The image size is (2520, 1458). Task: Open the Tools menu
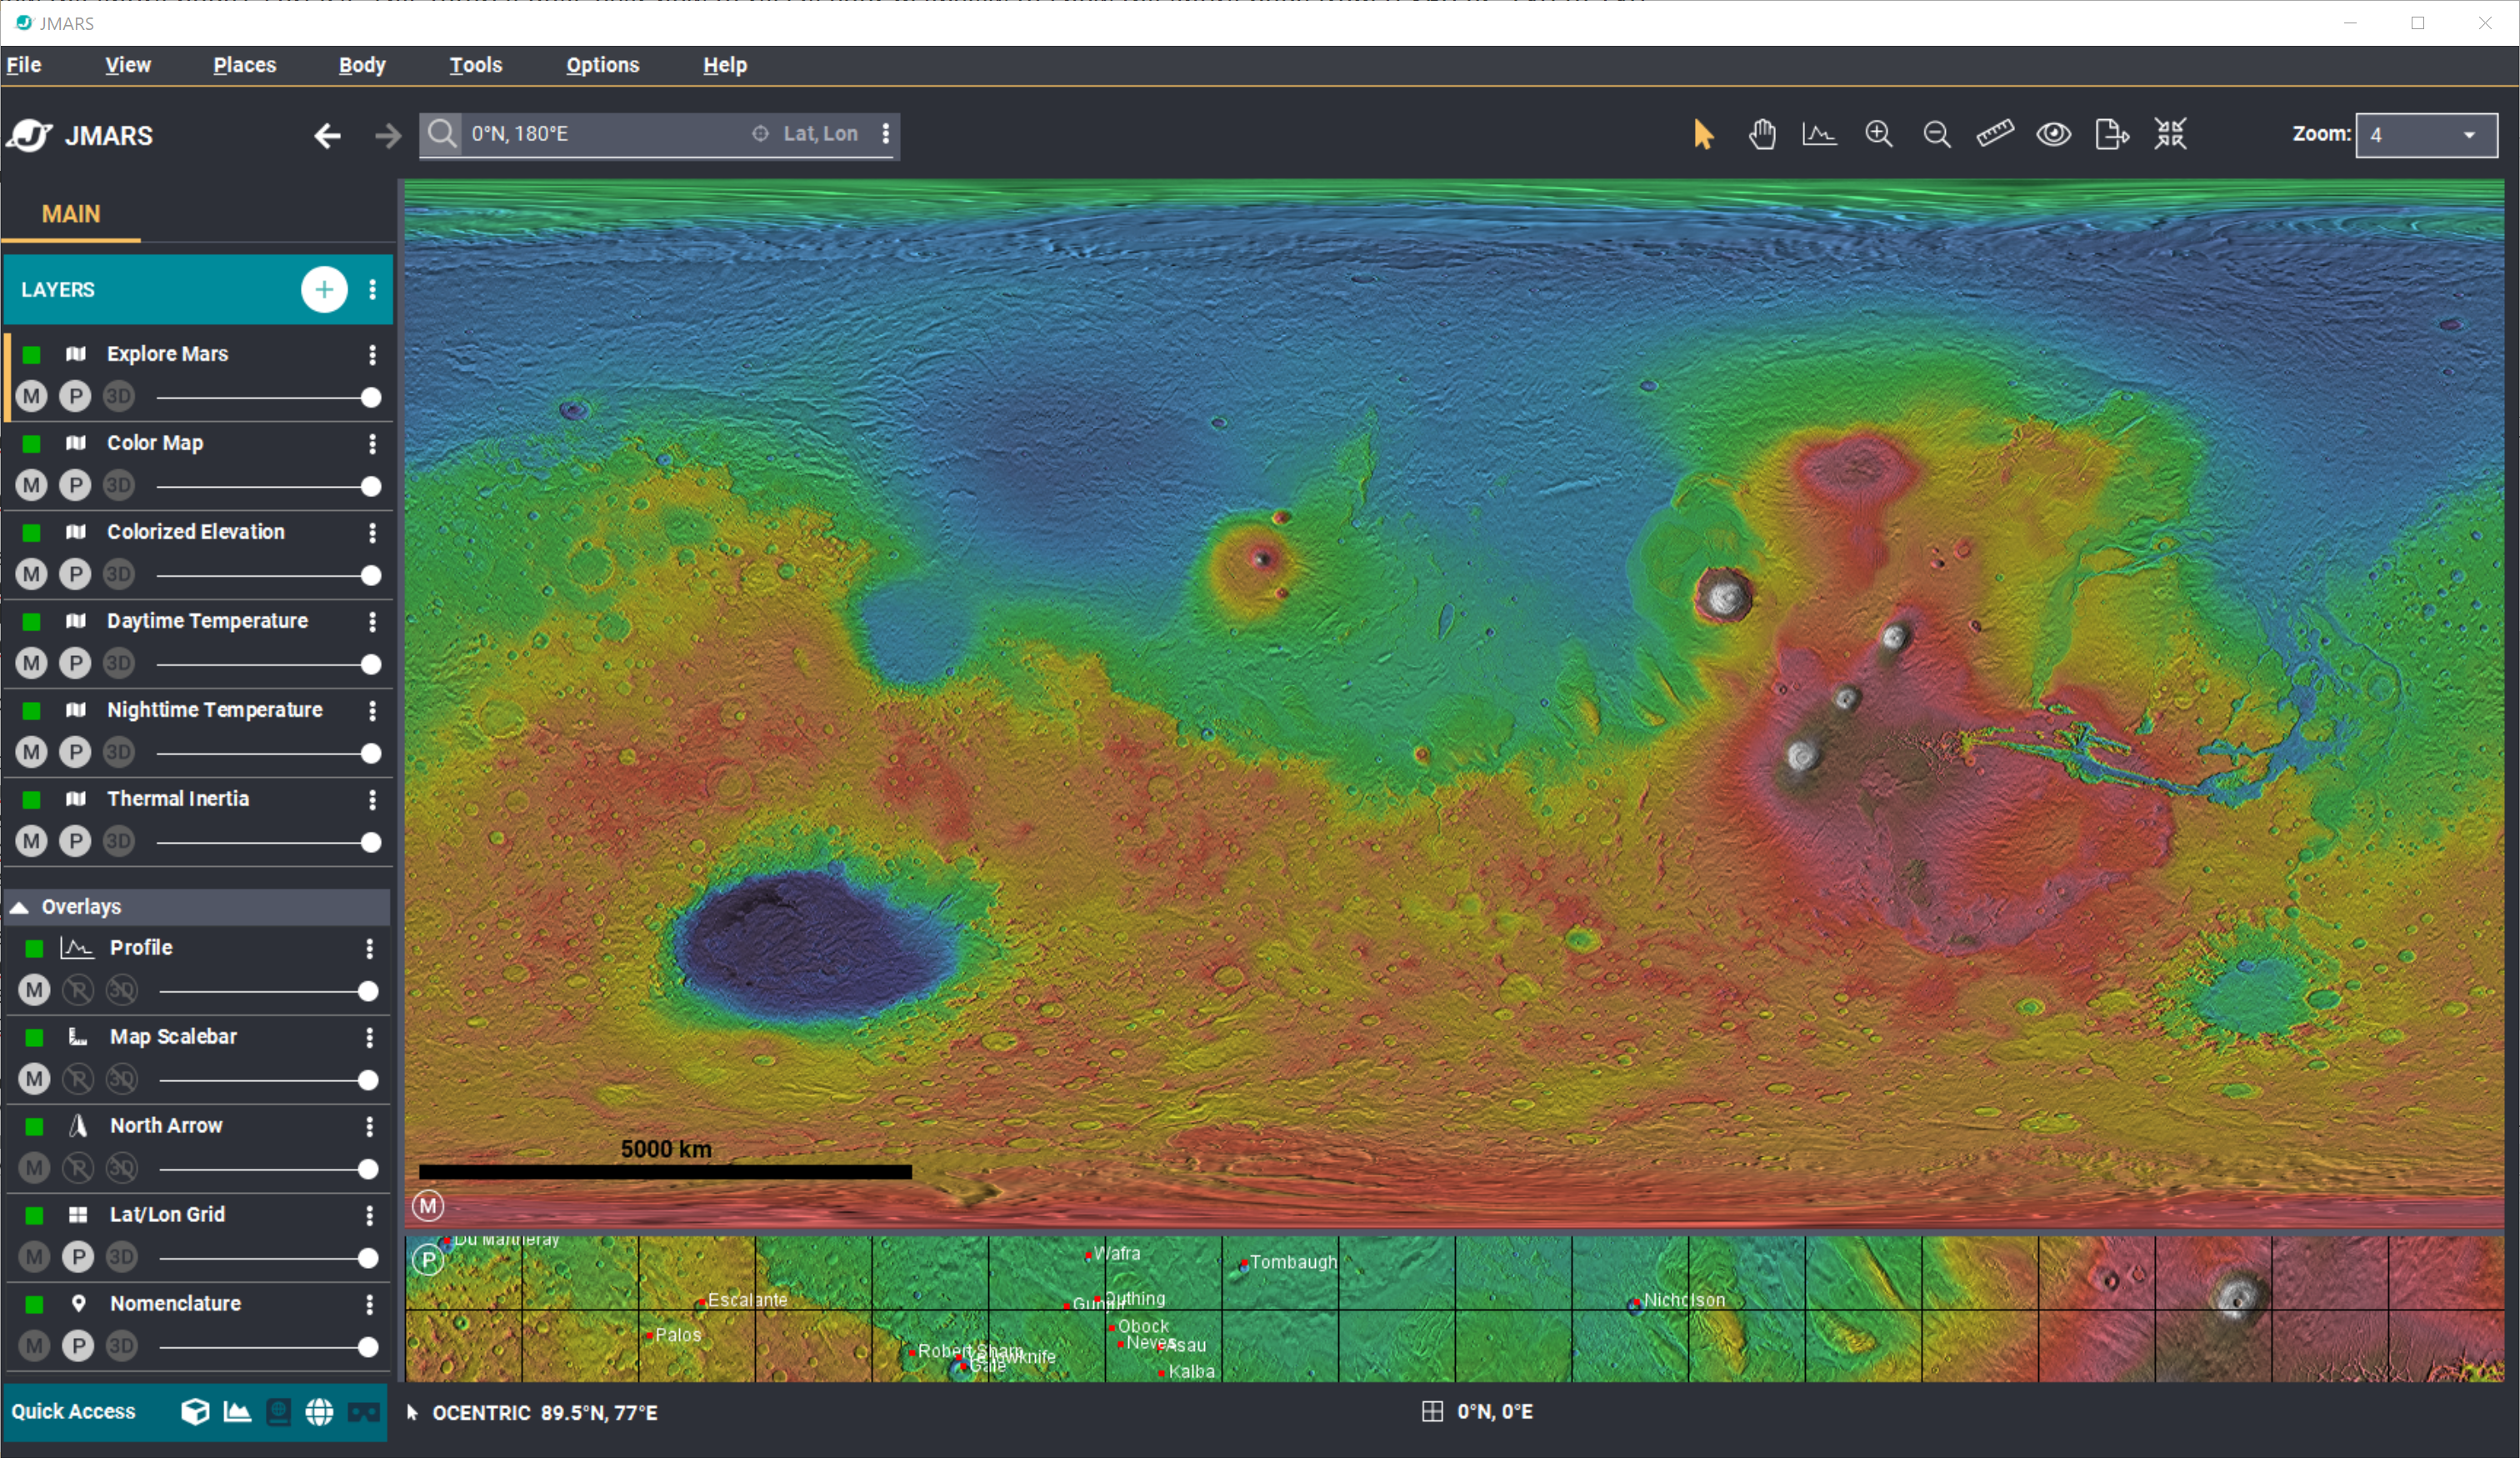point(476,65)
